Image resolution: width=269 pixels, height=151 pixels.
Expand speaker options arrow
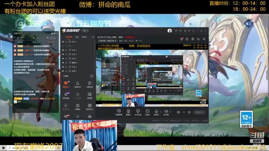tap(170, 112)
